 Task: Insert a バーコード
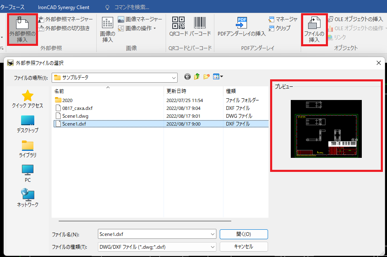click(x=201, y=26)
